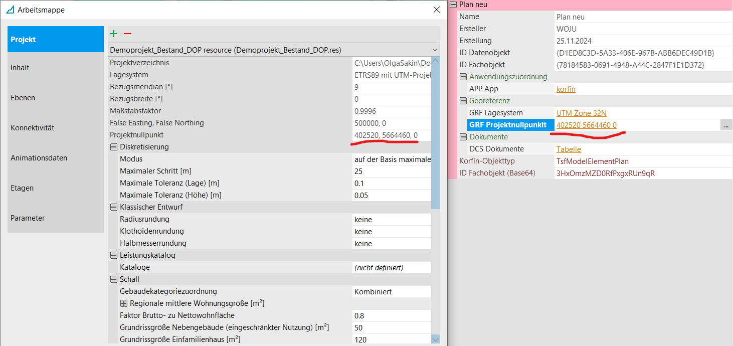The image size is (733, 346).
Task: Collapse the Schall section
Action: point(113,279)
